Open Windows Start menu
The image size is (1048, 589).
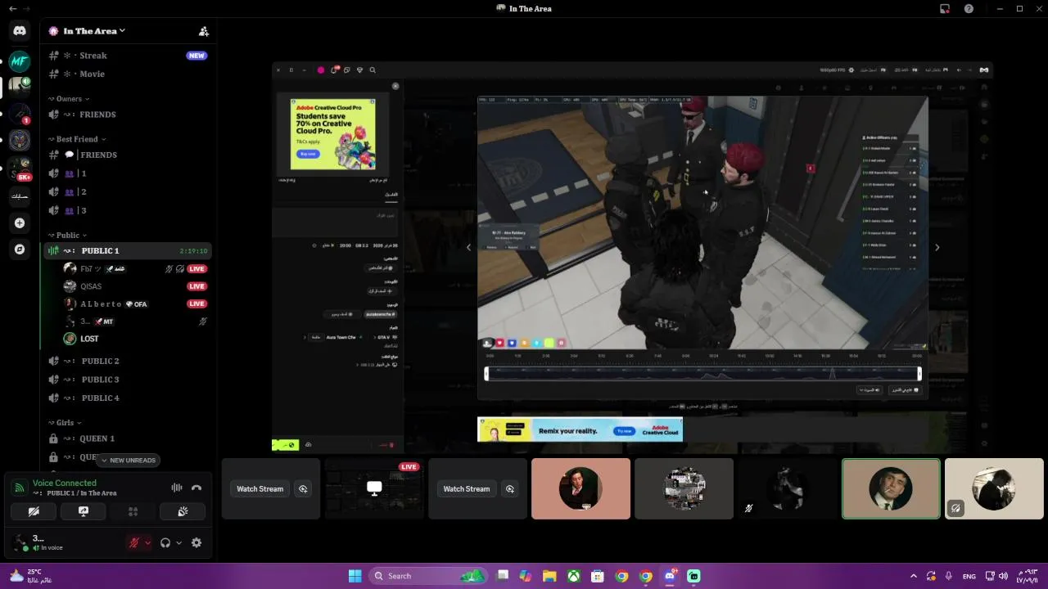click(x=355, y=576)
